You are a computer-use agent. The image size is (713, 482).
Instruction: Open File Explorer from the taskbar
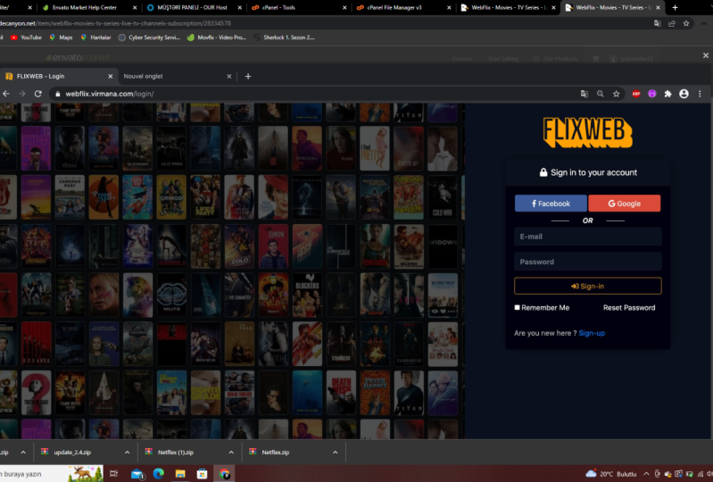(x=180, y=474)
